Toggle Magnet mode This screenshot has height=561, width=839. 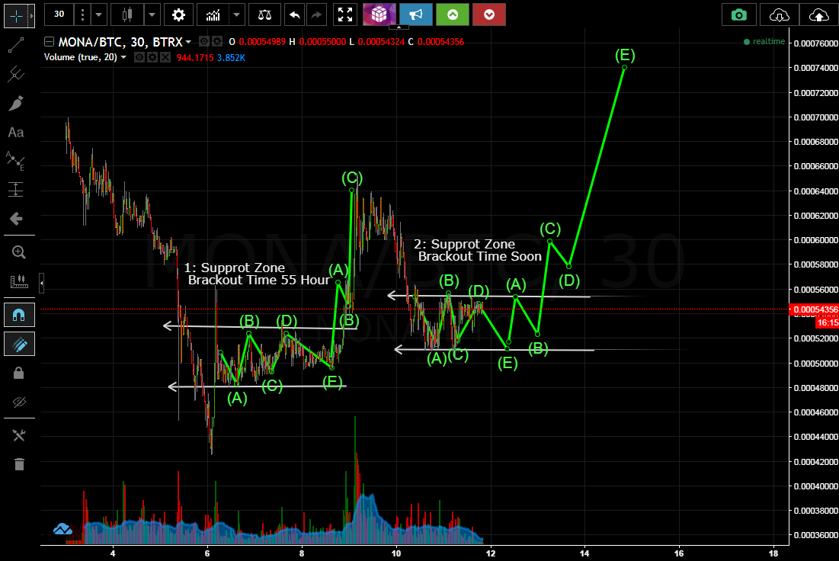click(19, 315)
